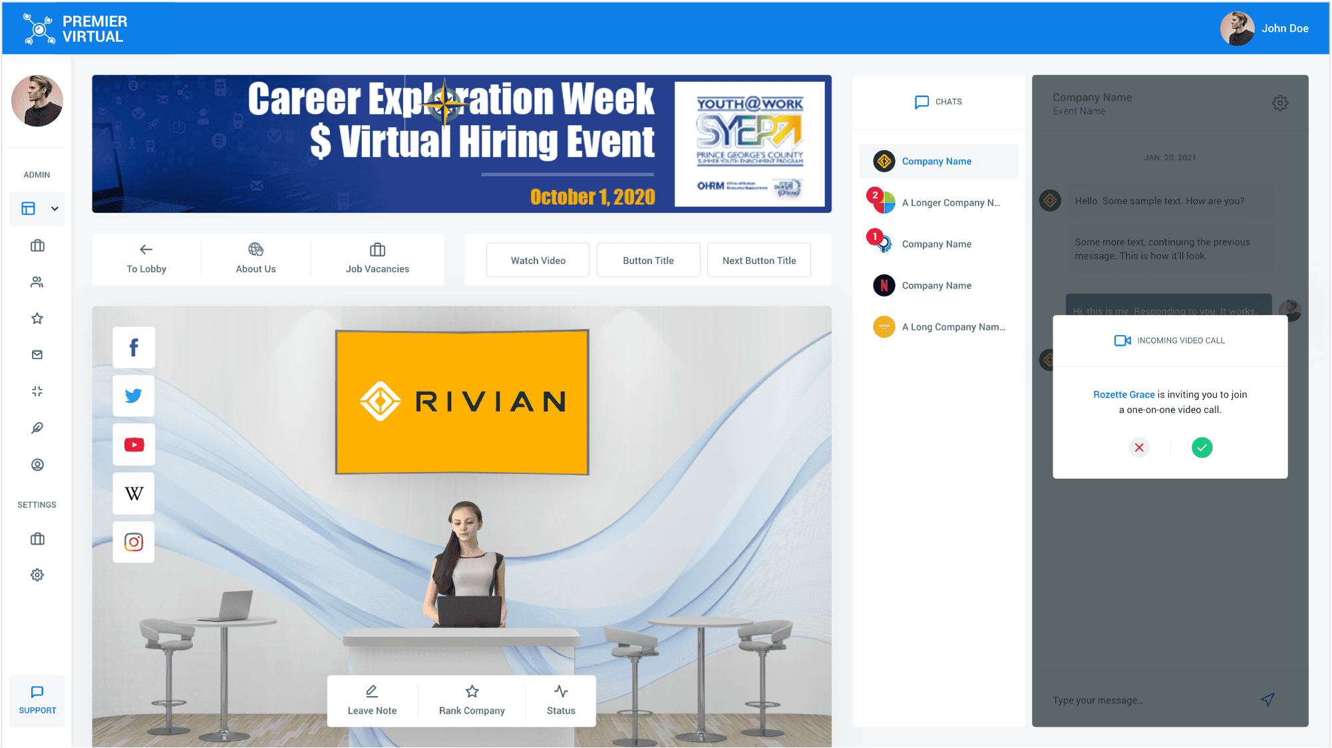Accept incoming video call from Rozette Grace
The height and width of the screenshot is (748, 1332).
point(1202,447)
